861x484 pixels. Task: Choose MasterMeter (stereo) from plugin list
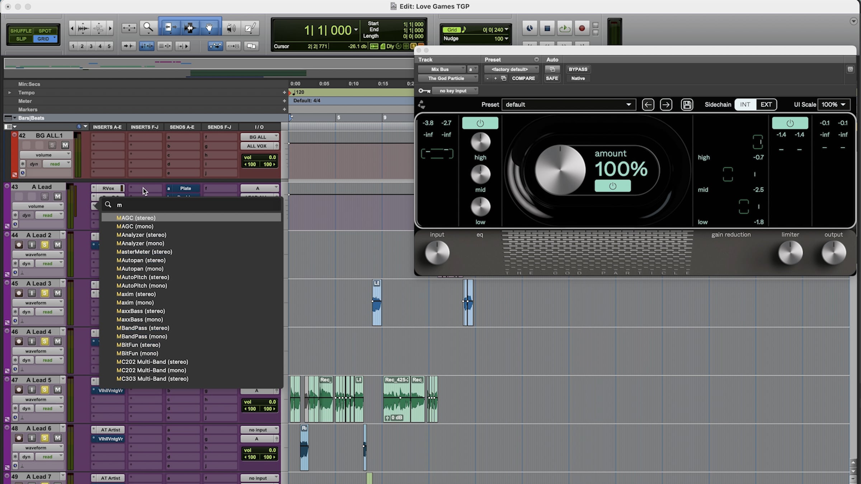(x=144, y=252)
